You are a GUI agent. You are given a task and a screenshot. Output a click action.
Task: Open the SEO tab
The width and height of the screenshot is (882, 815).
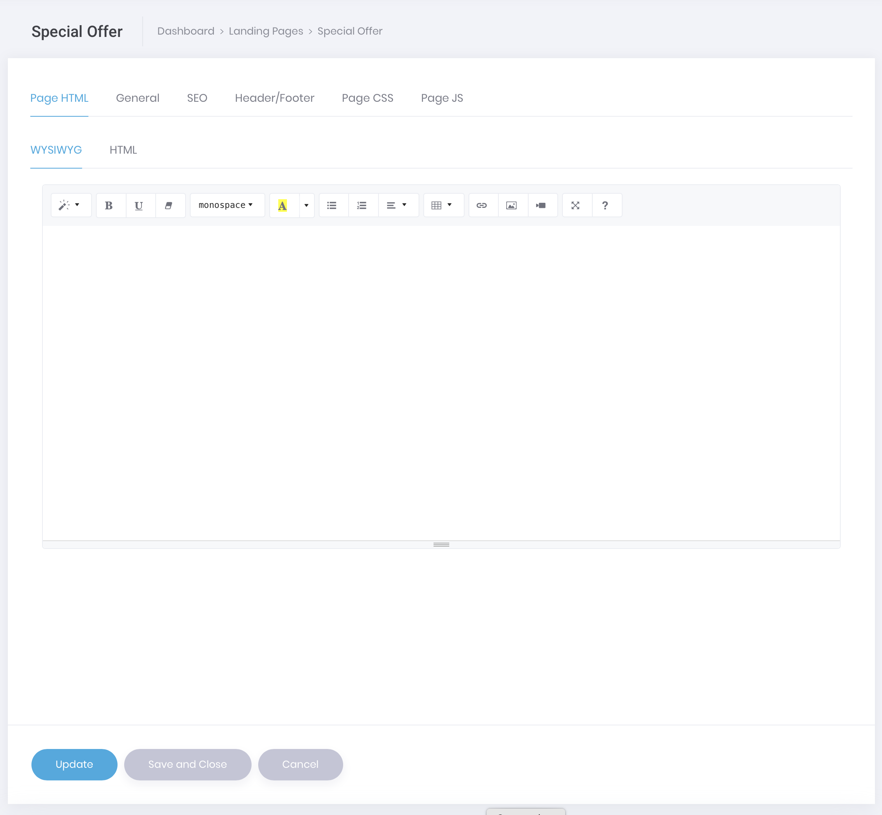[197, 98]
